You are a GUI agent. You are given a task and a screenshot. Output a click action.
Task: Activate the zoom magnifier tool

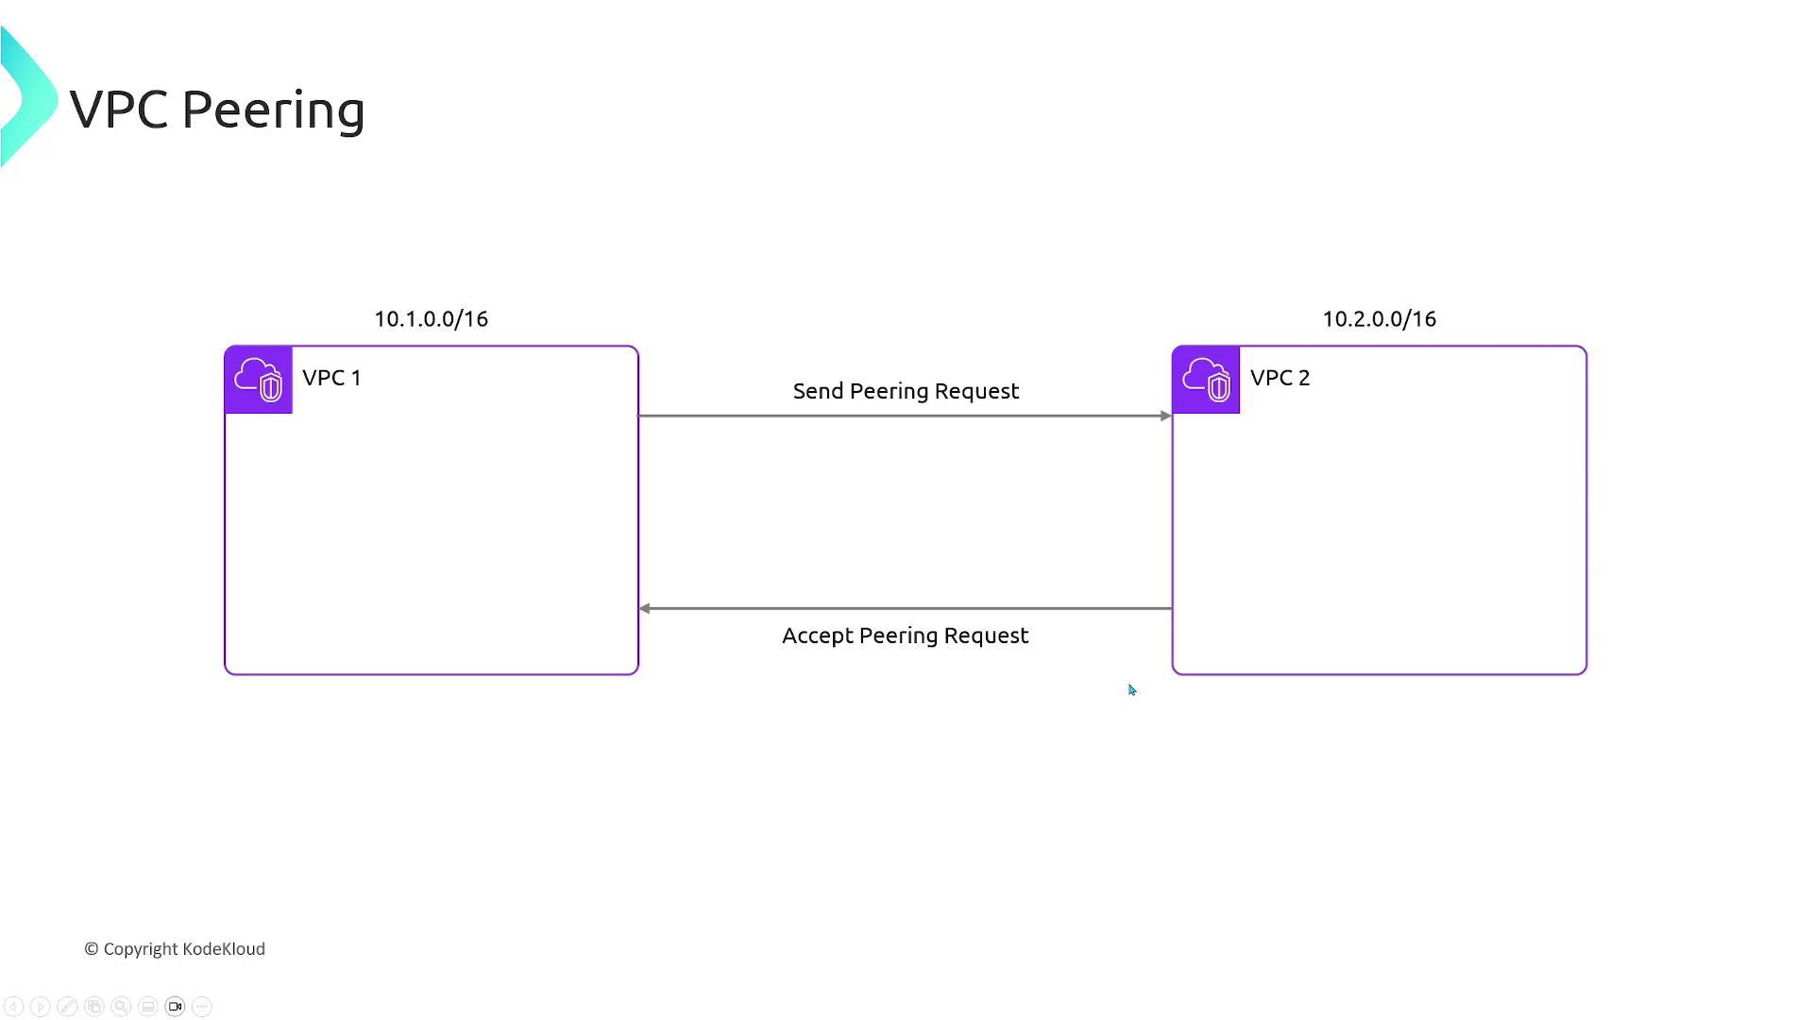(x=121, y=1007)
